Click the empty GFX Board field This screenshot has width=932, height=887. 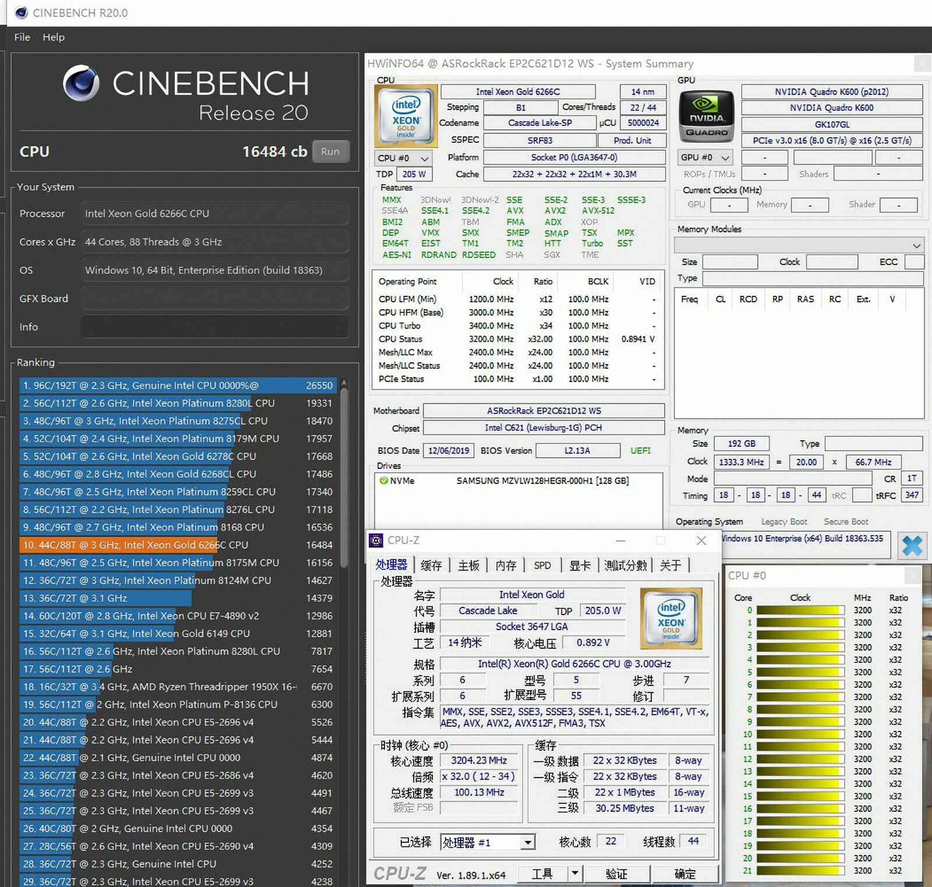click(215, 299)
